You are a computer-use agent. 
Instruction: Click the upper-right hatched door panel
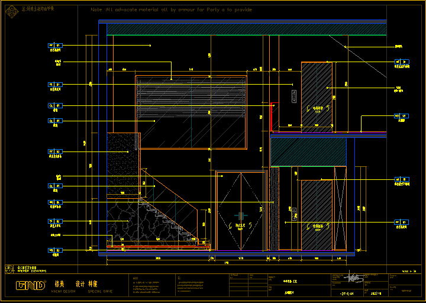click(x=316, y=94)
